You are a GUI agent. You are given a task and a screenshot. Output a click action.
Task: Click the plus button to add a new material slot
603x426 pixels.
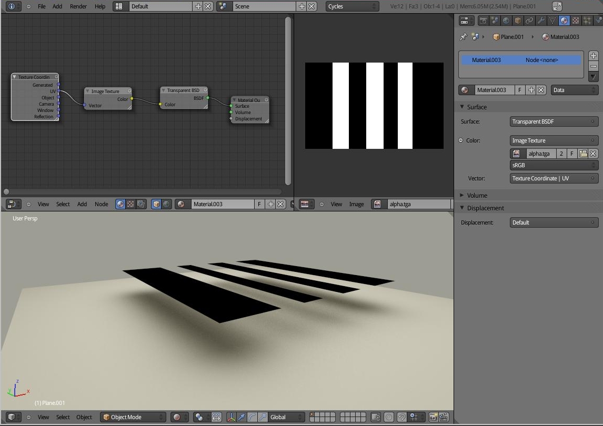coord(593,55)
